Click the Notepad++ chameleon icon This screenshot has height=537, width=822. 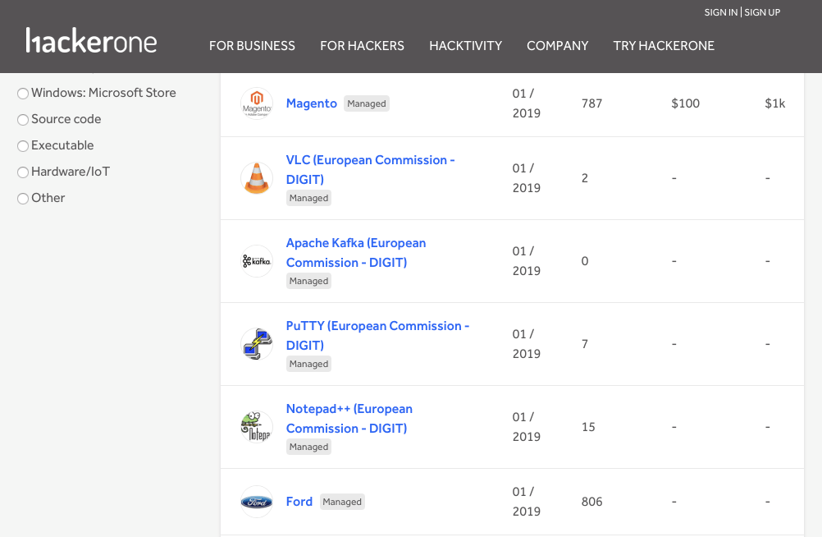point(256,427)
